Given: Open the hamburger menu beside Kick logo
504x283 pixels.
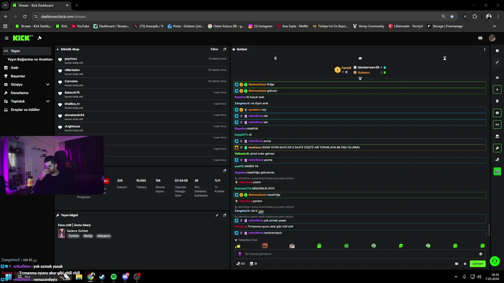Looking at the screenshot, I should 7,38.
